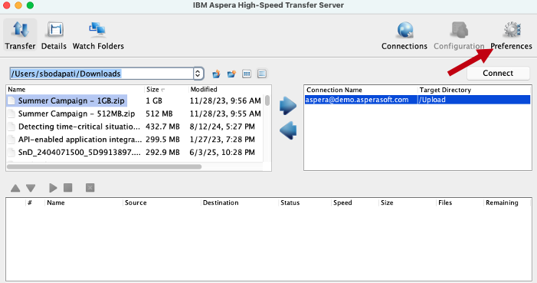
Task: Go up to parent folder icon
Action: 216,74
